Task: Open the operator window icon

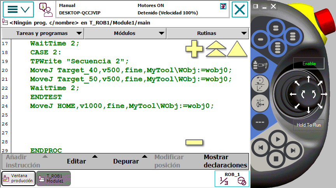Action: (x=45, y=10)
